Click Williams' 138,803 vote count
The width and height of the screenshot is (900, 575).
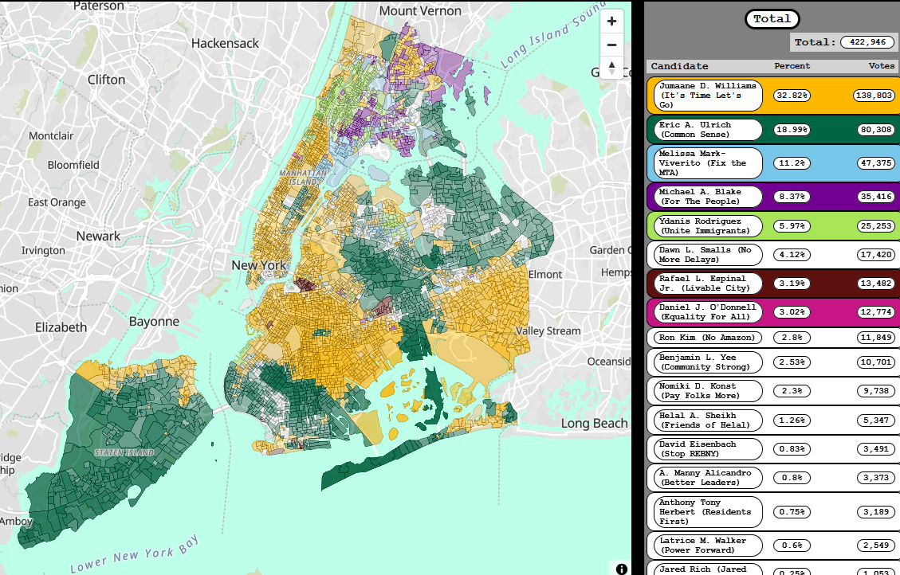point(874,95)
